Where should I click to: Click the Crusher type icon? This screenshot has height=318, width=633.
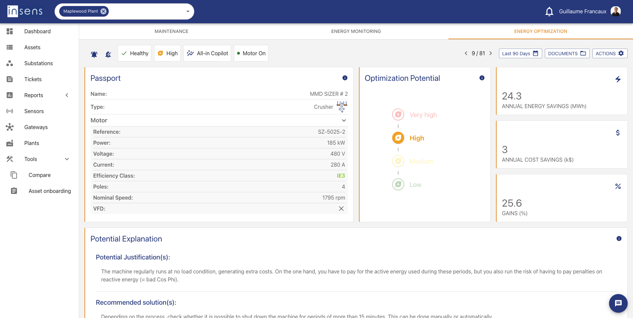click(342, 107)
